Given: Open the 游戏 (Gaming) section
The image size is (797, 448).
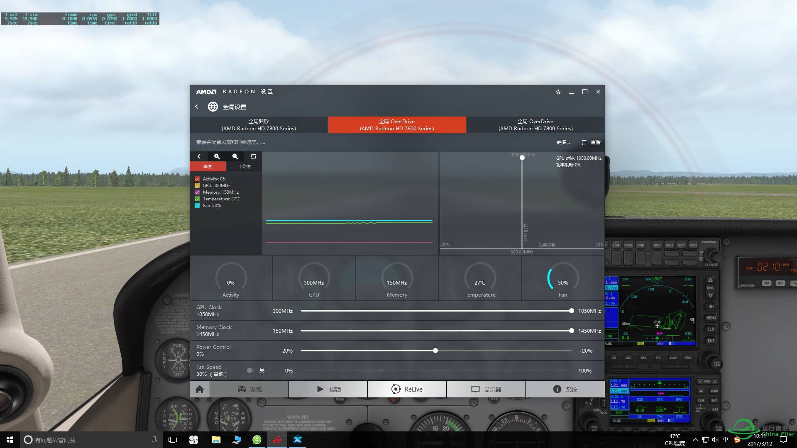Looking at the screenshot, I should click(249, 389).
